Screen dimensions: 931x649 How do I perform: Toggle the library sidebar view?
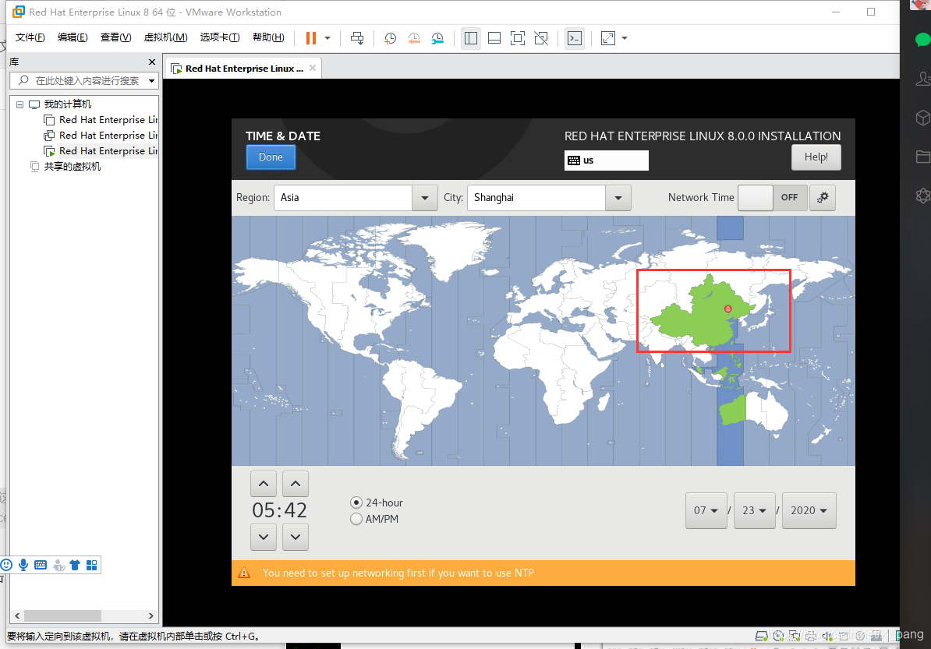coord(471,38)
